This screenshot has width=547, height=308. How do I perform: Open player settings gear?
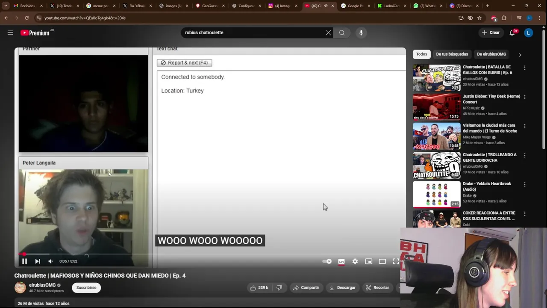(x=355, y=261)
